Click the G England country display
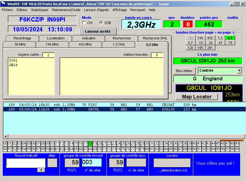246x181 pixels. tap(208, 79)
